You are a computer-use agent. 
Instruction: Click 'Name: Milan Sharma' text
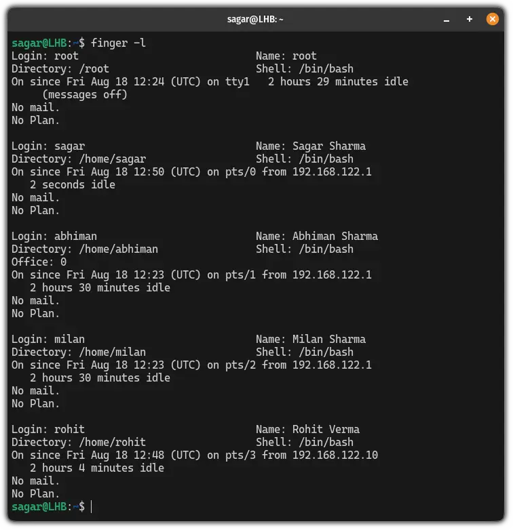tap(311, 340)
